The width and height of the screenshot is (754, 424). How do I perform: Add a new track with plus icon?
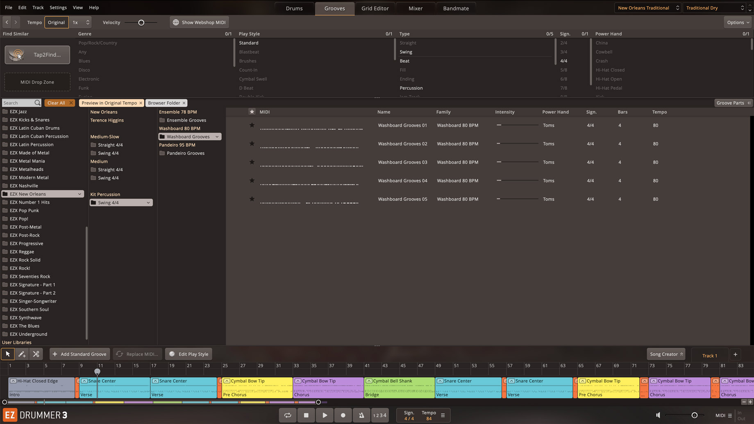[x=735, y=354]
